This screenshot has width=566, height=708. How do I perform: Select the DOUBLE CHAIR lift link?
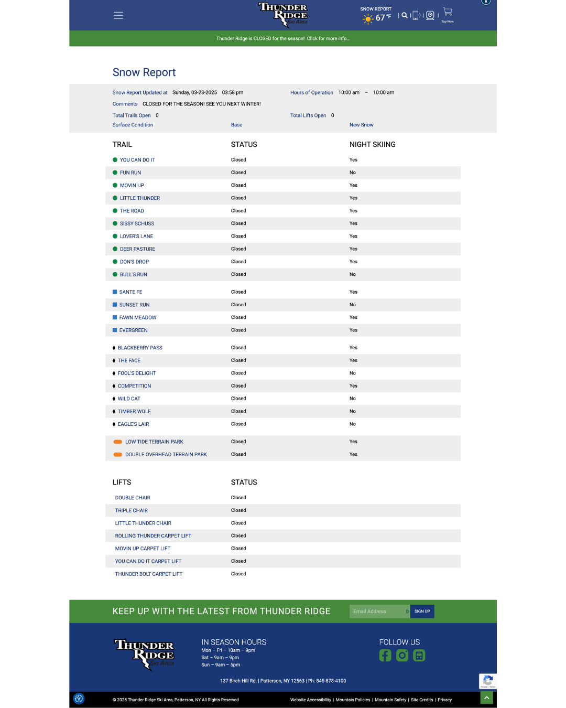click(x=133, y=497)
